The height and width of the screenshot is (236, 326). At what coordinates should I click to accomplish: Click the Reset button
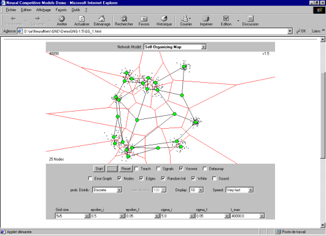tap(126, 169)
